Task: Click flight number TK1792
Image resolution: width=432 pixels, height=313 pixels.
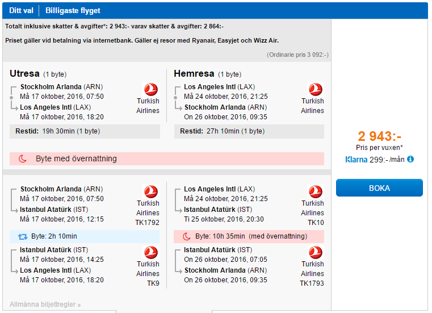Action: (x=147, y=223)
